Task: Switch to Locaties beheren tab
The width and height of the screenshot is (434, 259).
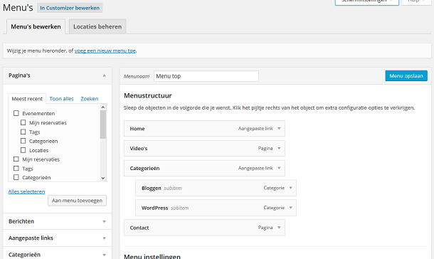Action: pyautogui.click(x=97, y=26)
